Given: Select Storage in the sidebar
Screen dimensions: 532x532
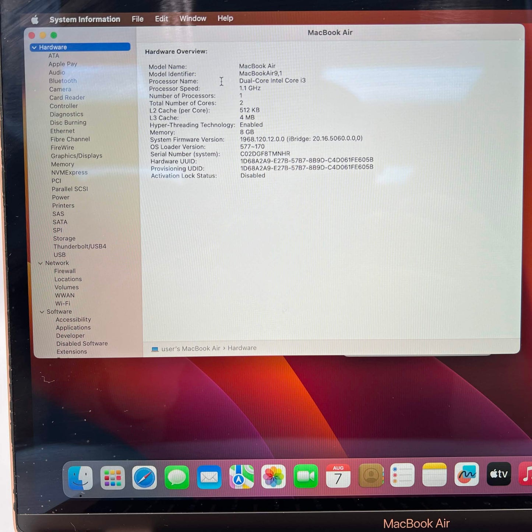Looking at the screenshot, I should 64,239.
